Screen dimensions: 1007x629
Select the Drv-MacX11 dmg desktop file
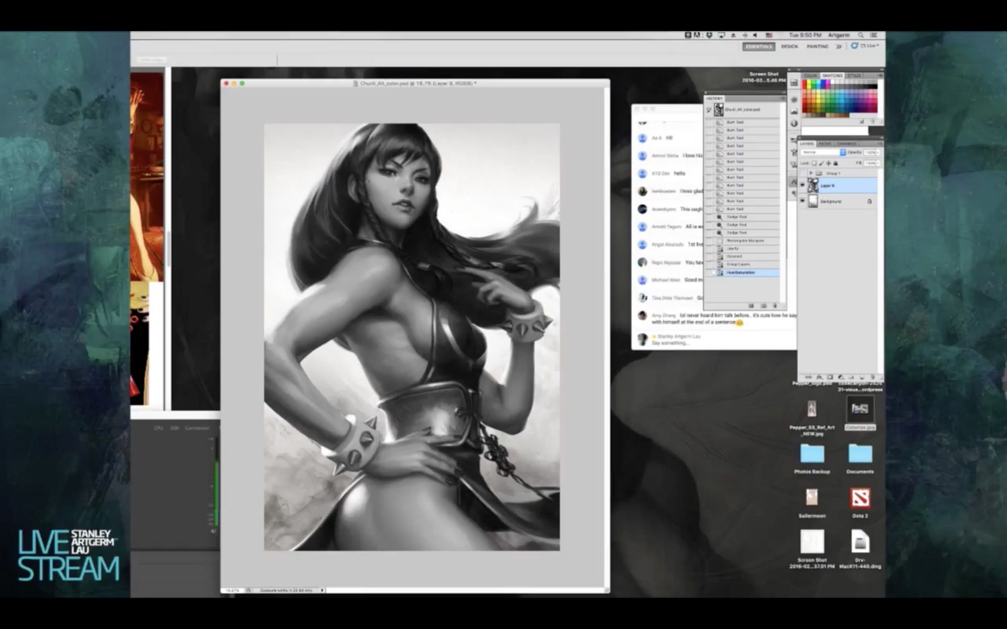pos(860,542)
